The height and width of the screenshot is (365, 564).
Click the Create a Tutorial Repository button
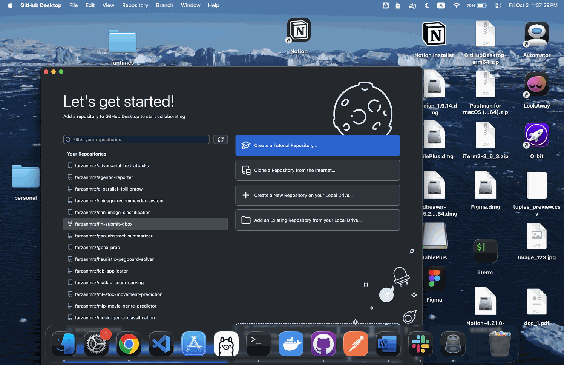pos(317,145)
